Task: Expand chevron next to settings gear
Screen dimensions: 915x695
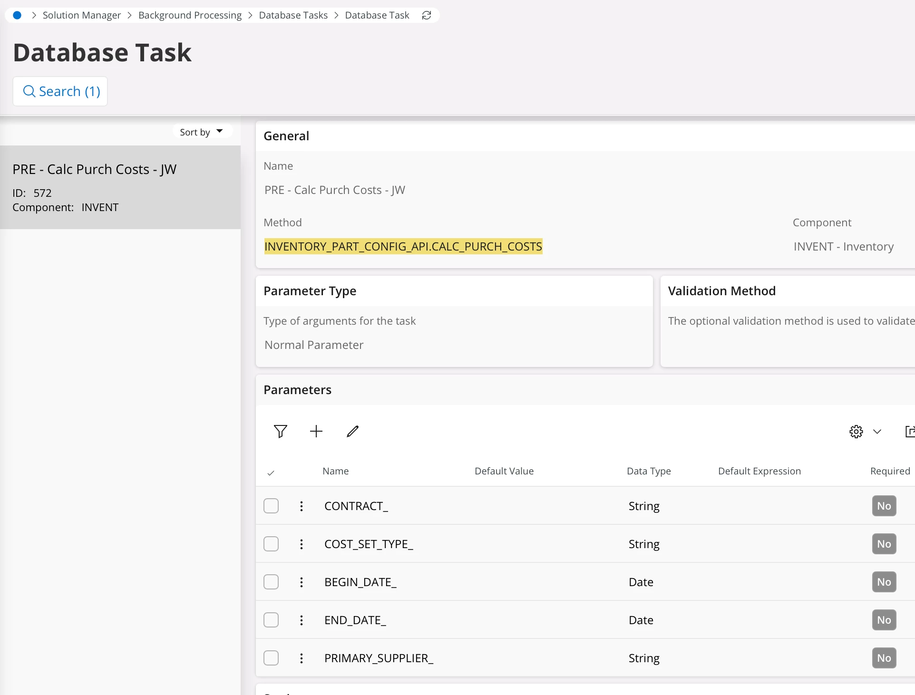Action: click(877, 432)
